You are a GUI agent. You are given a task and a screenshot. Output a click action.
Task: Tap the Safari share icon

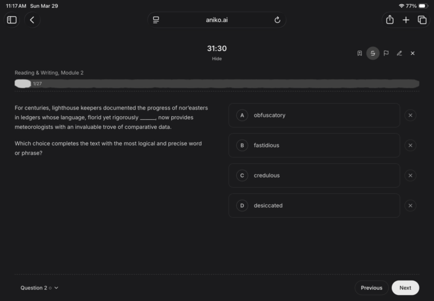click(x=390, y=20)
